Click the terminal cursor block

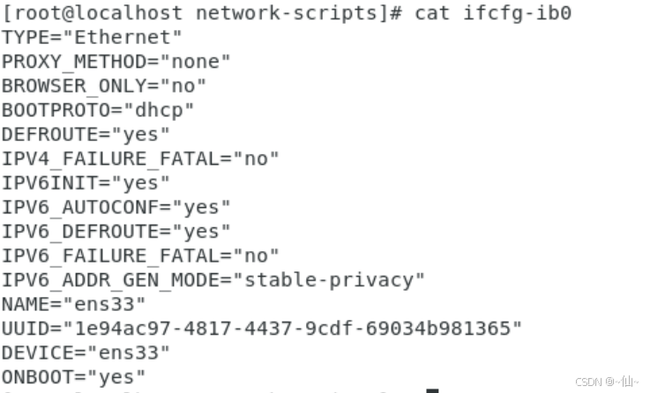click(x=432, y=390)
